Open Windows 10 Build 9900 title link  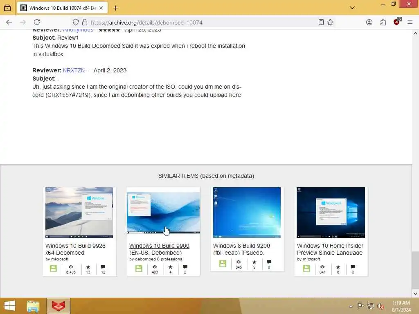159,249
